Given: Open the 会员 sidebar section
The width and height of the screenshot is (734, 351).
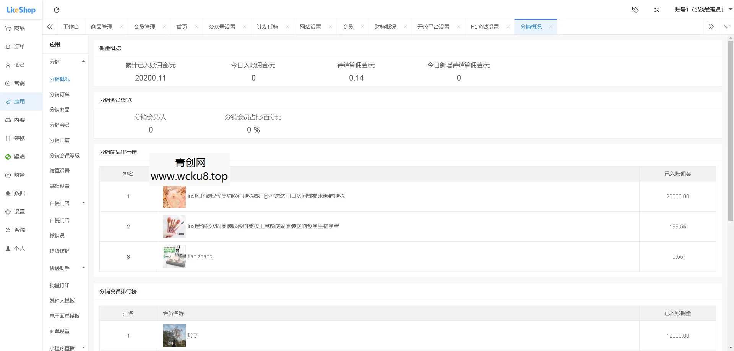Looking at the screenshot, I should coord(16,65).
